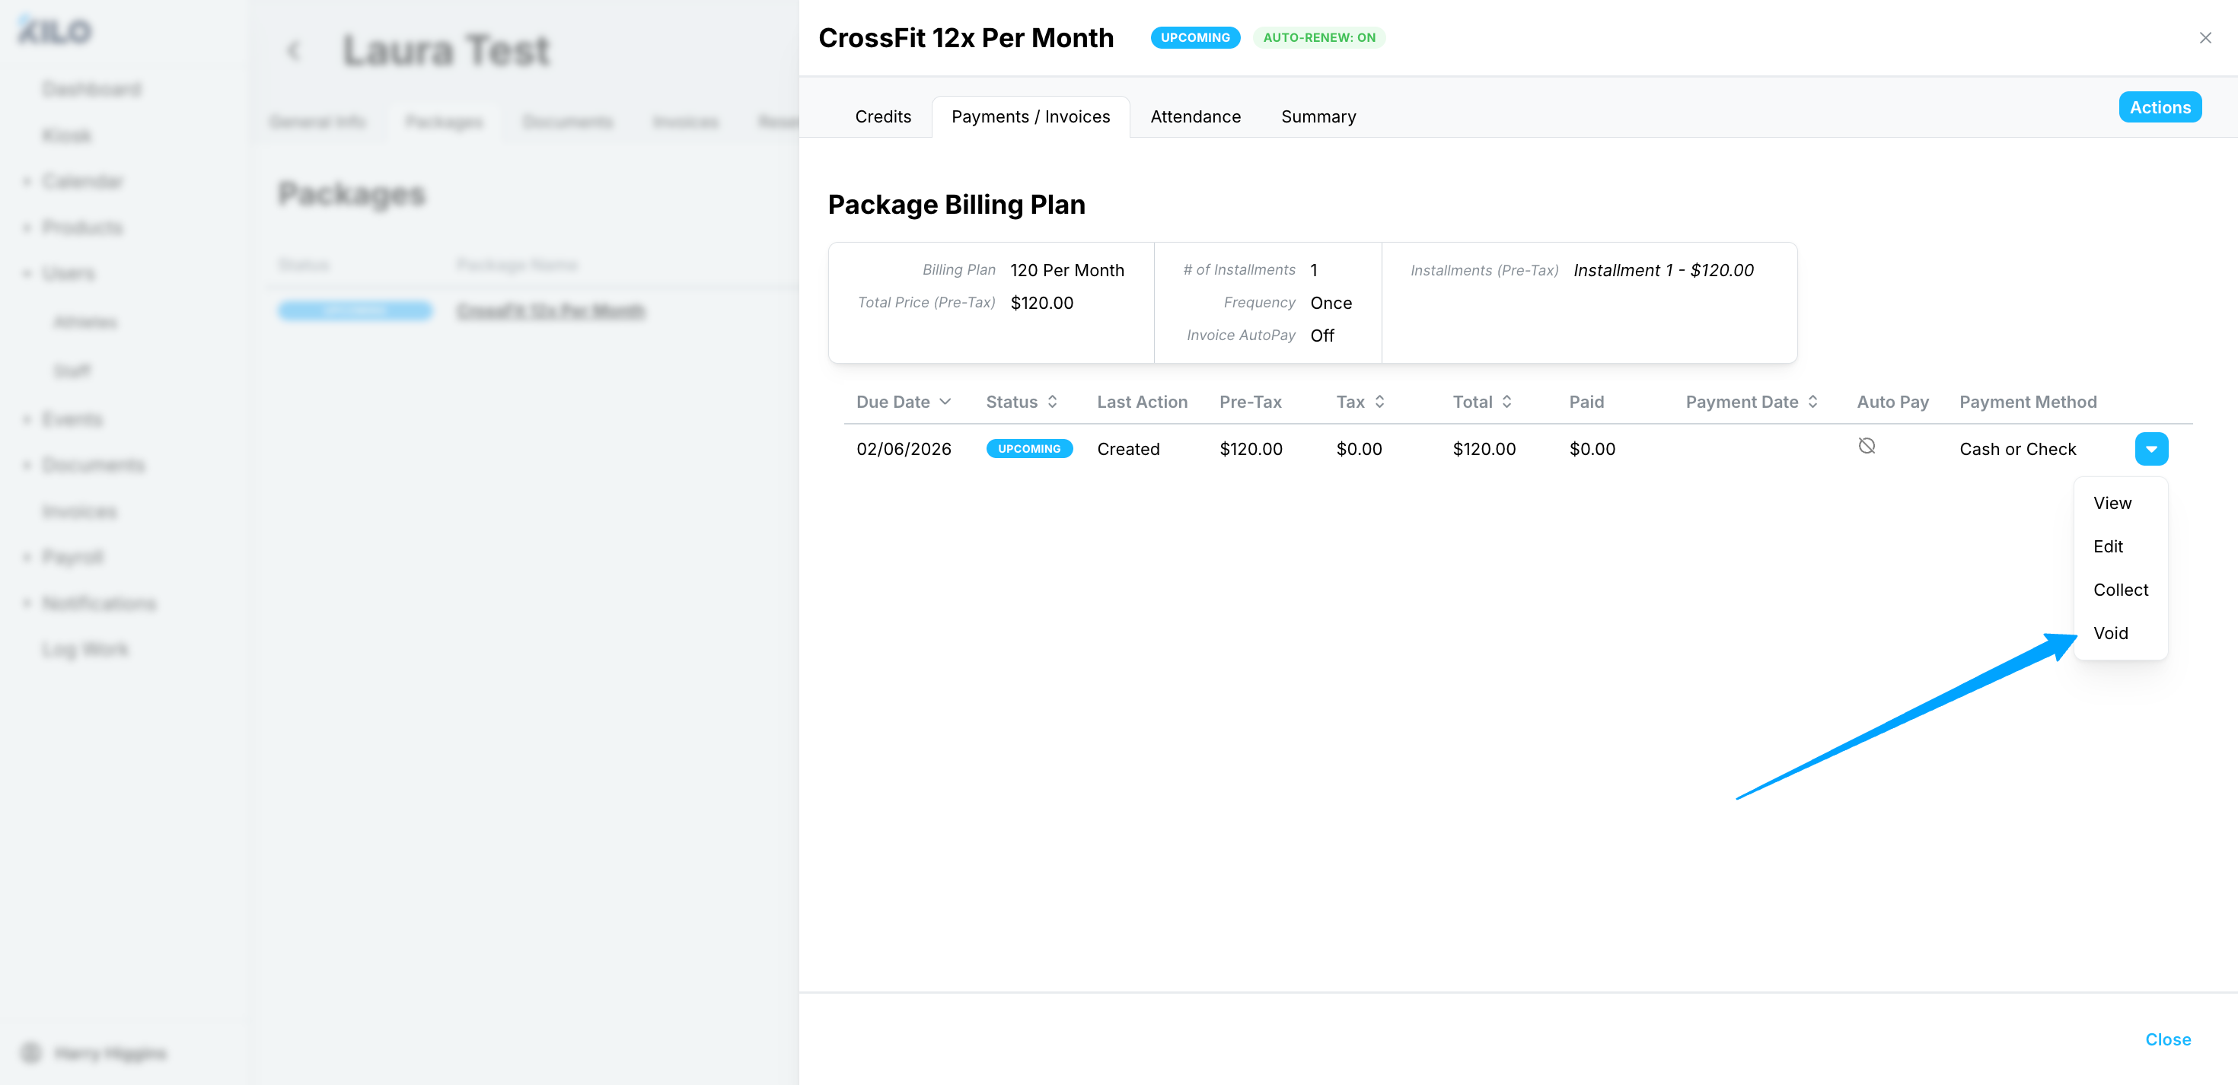
Task: Open the Attendance tab
Action: coord(1194,116)
